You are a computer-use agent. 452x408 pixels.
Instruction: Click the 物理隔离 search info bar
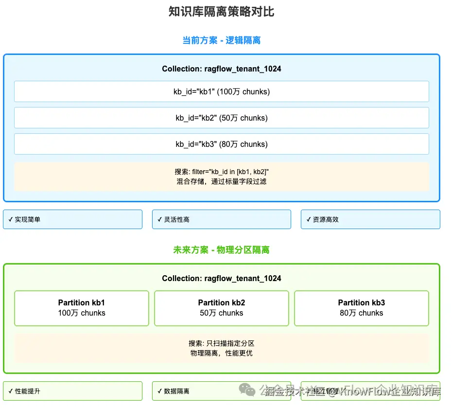pyautogui.click(x=221, y=348)
